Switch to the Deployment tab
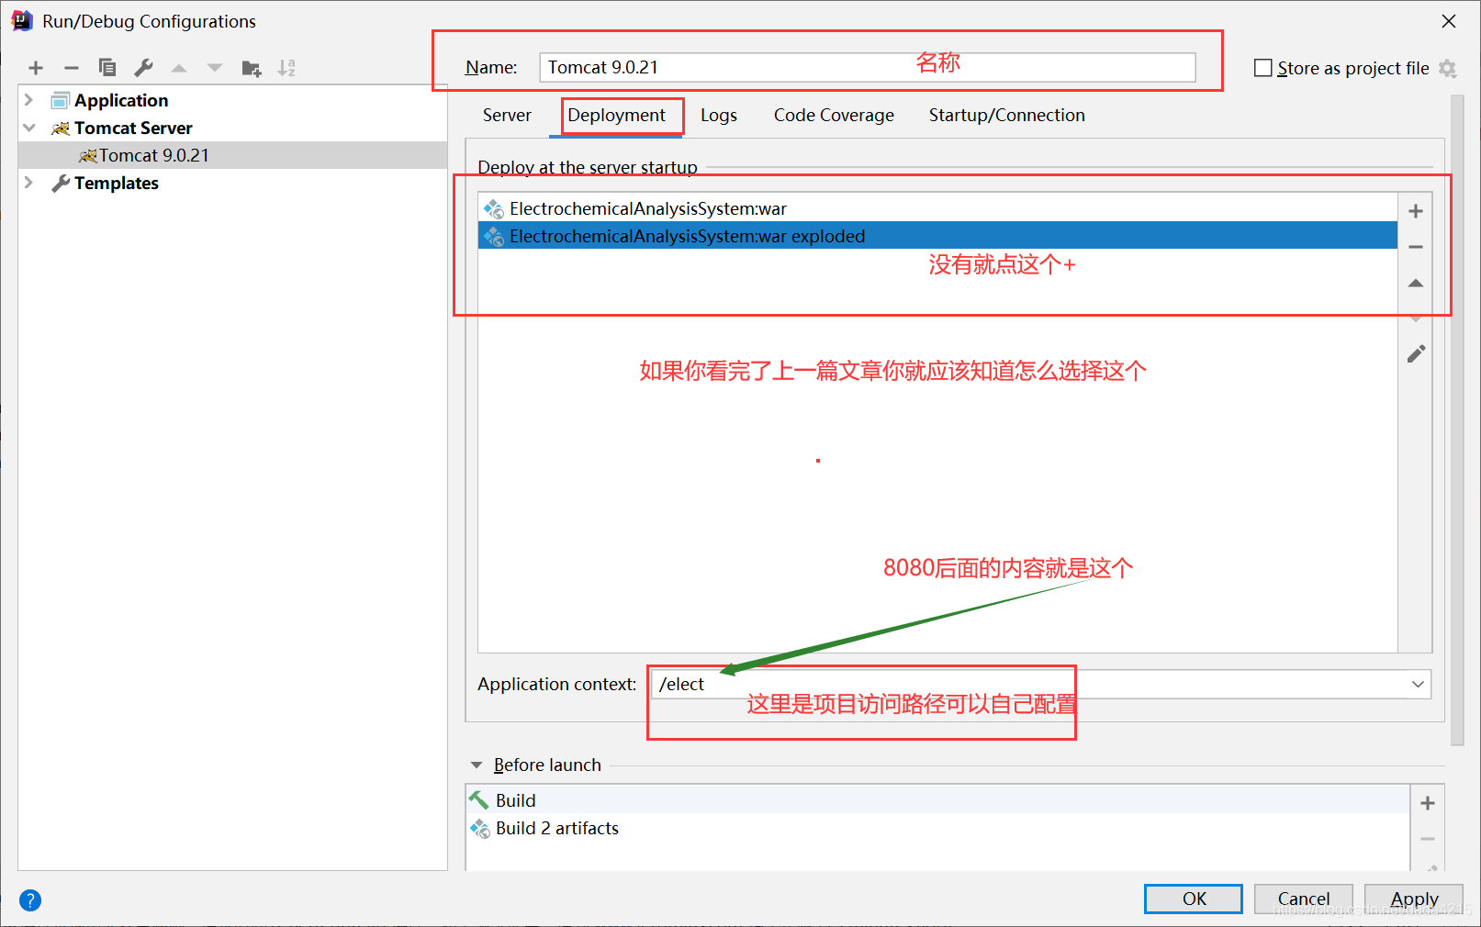The image size is (1481, 927). [x=616, y=116]
